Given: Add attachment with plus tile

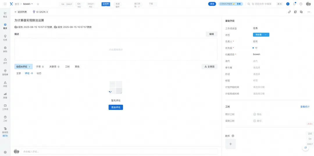Looking at the screenshot, I should (x=231, y=144).
